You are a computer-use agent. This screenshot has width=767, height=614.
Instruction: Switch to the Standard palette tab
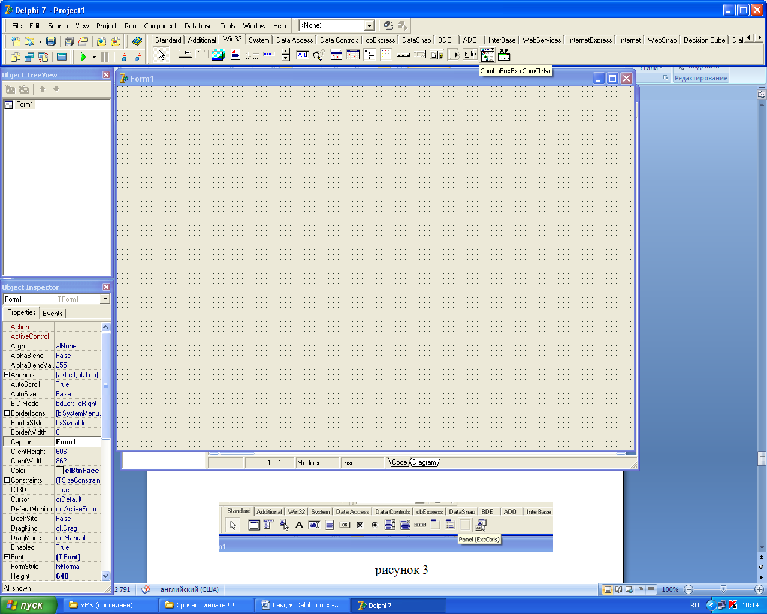(168, 40)
